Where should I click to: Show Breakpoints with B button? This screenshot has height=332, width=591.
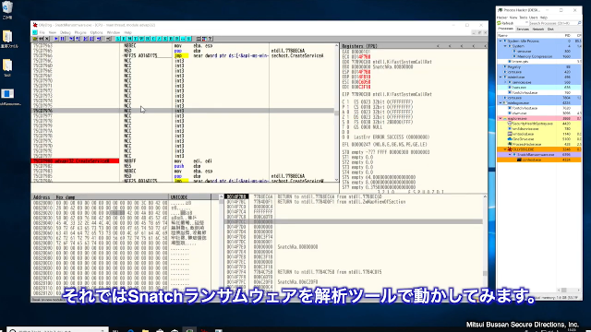coord(171,39)
